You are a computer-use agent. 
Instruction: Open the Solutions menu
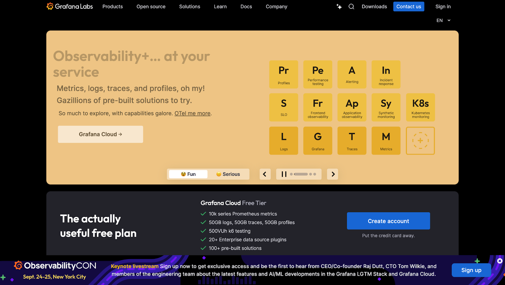(190, 7)
